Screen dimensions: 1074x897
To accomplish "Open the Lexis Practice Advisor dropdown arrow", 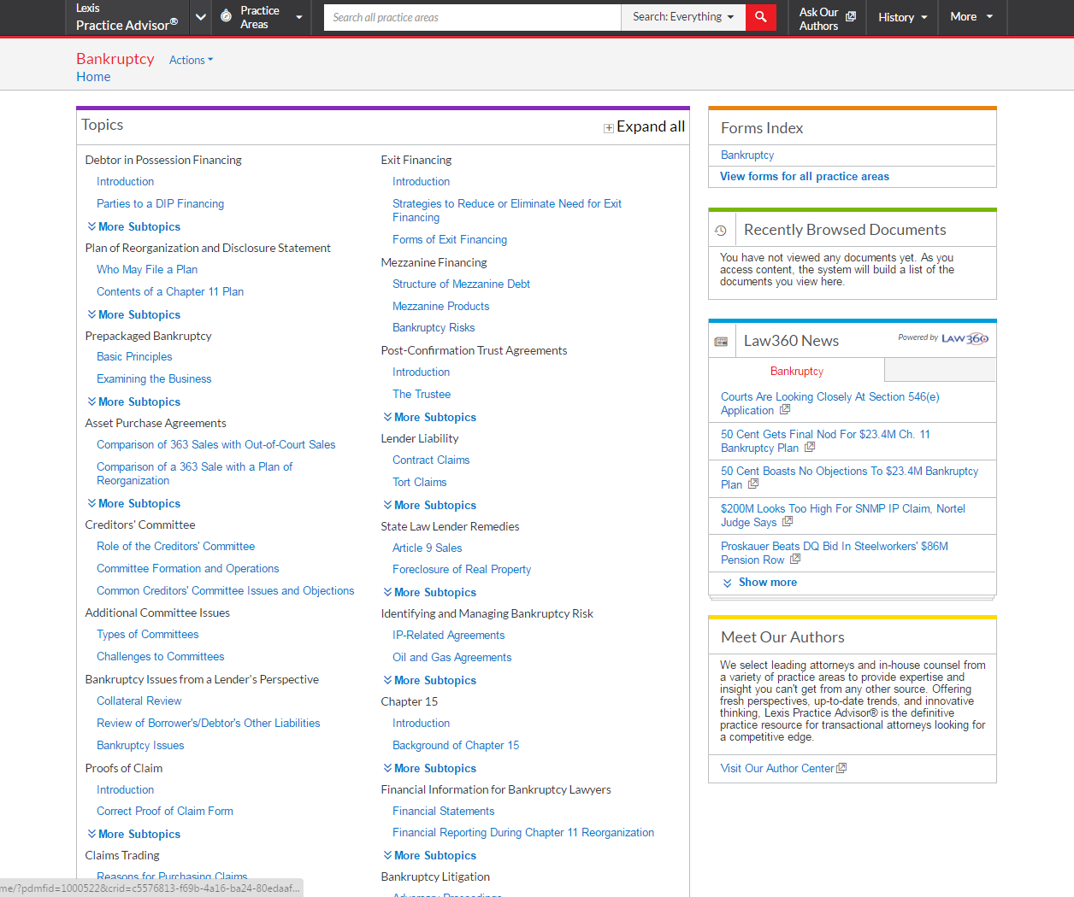I will click(x=200, y=17).
